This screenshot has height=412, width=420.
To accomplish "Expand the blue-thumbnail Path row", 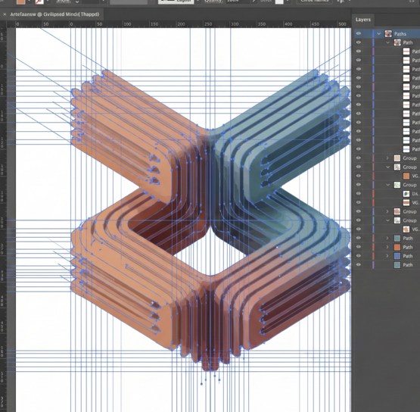I will click(387, 256).
